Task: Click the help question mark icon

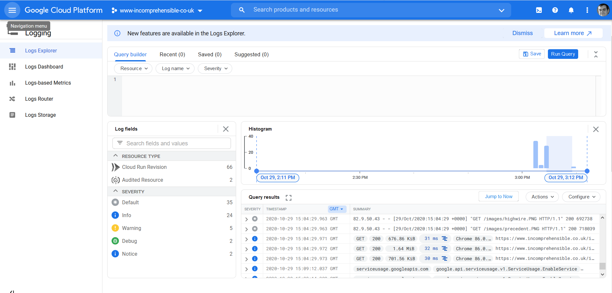Action: click(555, 10)
